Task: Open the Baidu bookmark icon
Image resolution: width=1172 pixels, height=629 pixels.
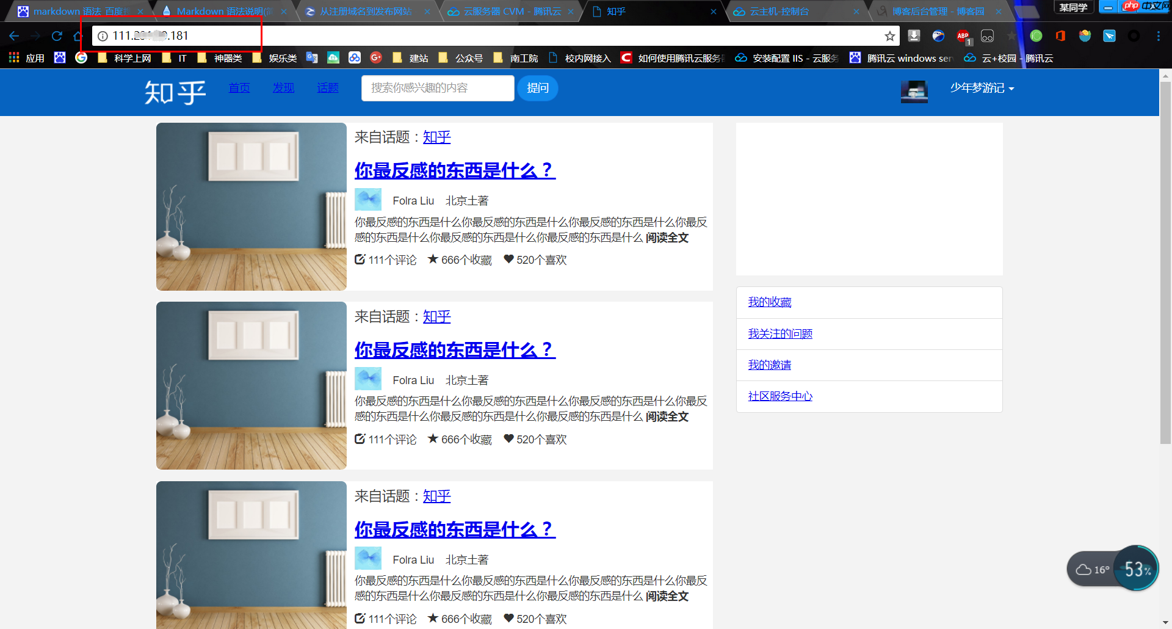Action: [x=60, y=57]
